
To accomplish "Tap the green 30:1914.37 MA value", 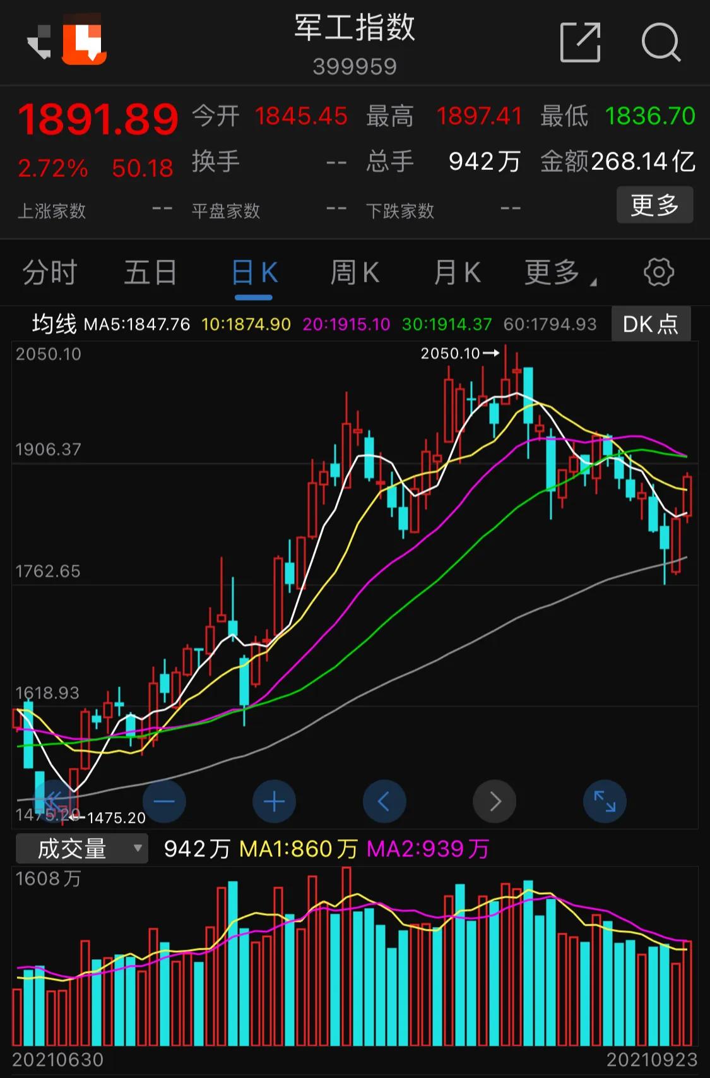I will pos(447,325).
